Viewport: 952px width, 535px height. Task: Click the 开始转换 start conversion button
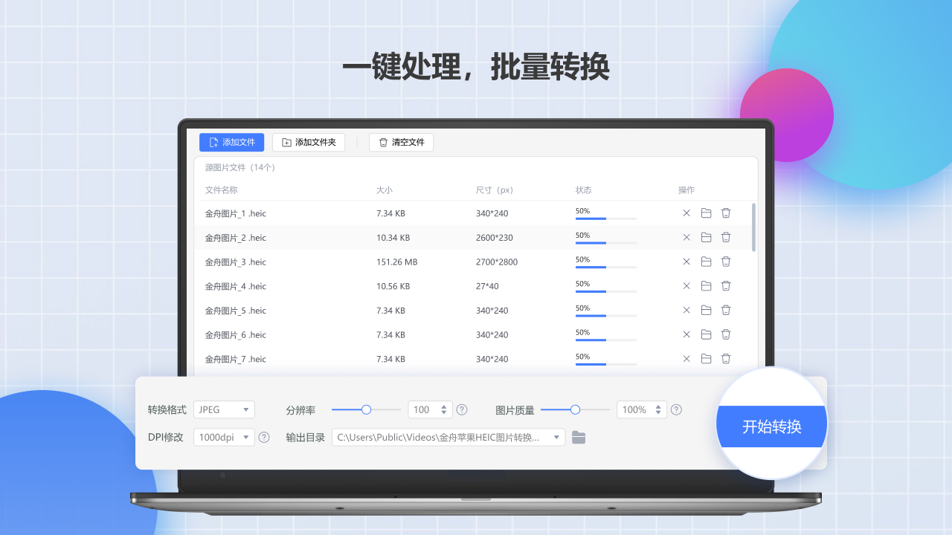[x=771, y=423]
